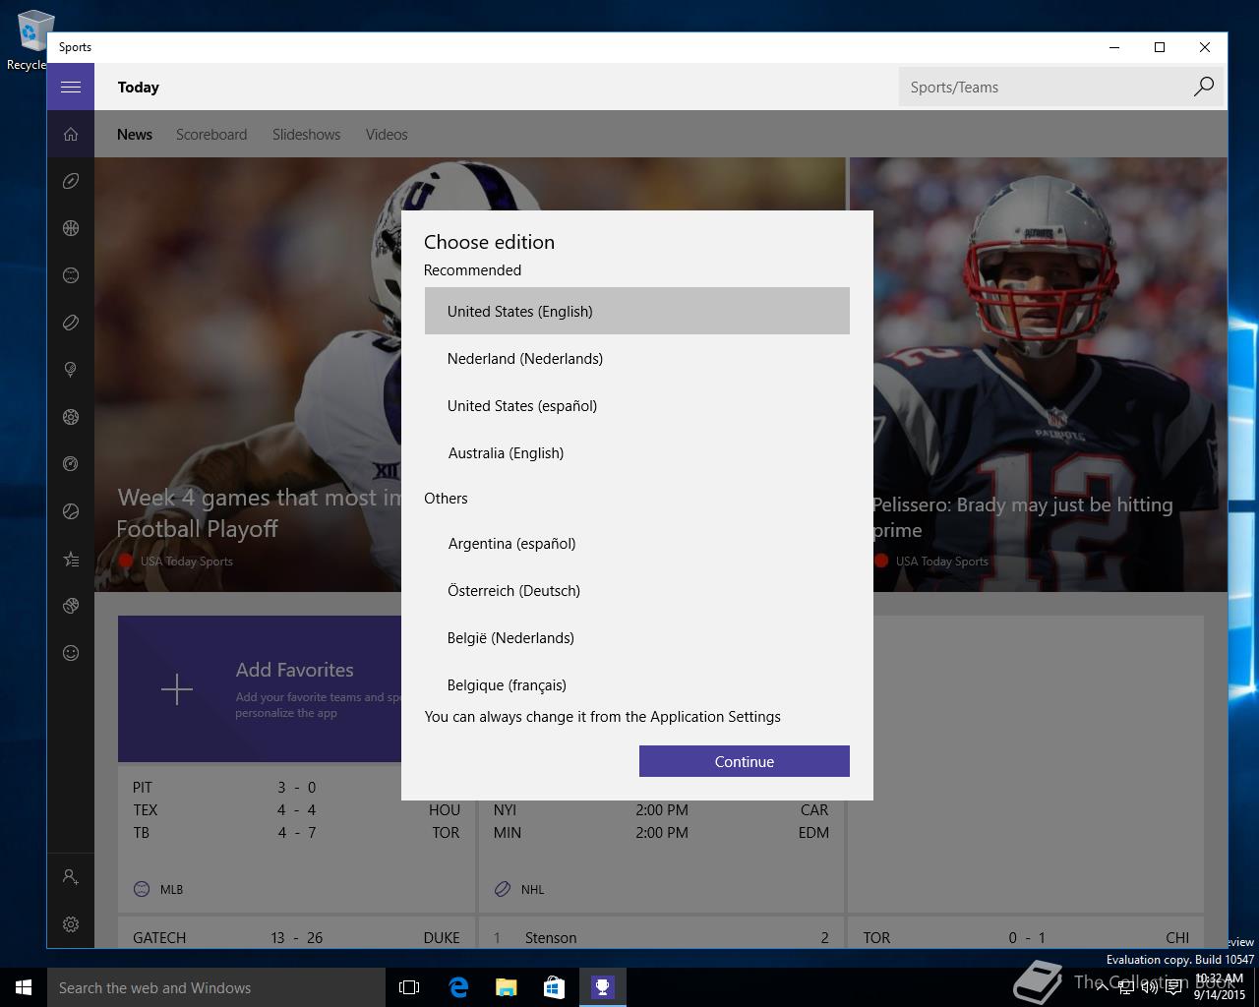Open the football (NFL) section icon
The image size is (1259, 1007).
(71, 181)
